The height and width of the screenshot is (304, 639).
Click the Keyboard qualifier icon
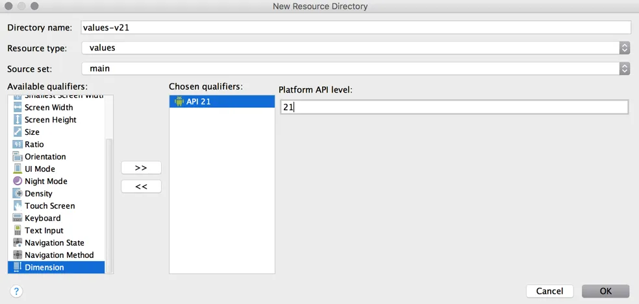18,218
